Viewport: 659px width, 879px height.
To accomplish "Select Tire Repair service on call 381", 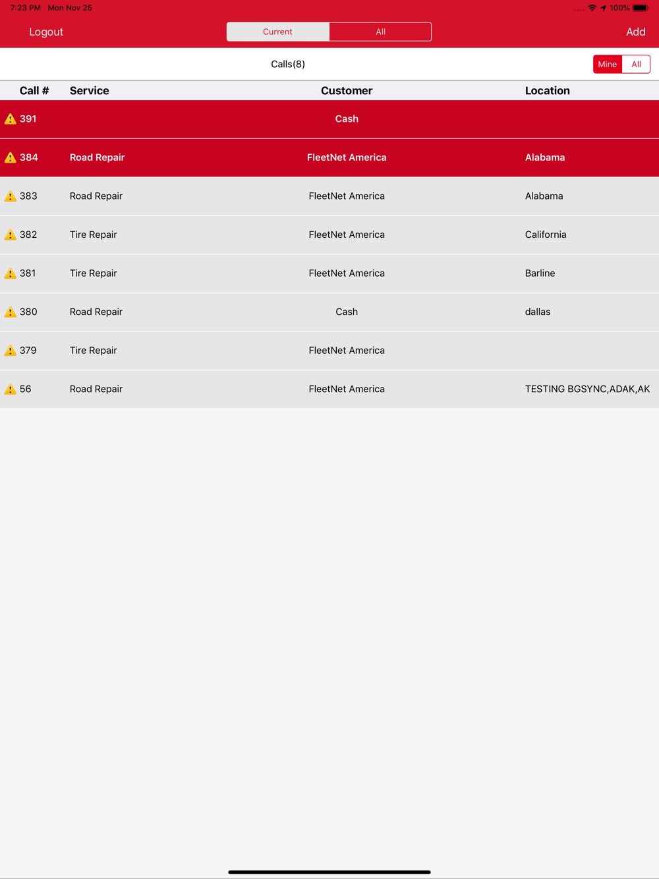I will (94, 273).
